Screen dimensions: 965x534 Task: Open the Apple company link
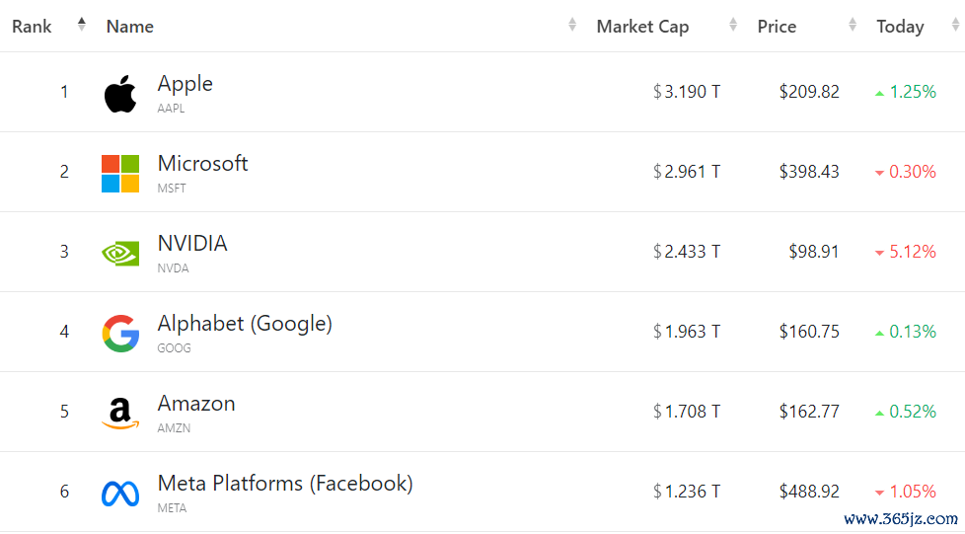click(x=186, y=84)
